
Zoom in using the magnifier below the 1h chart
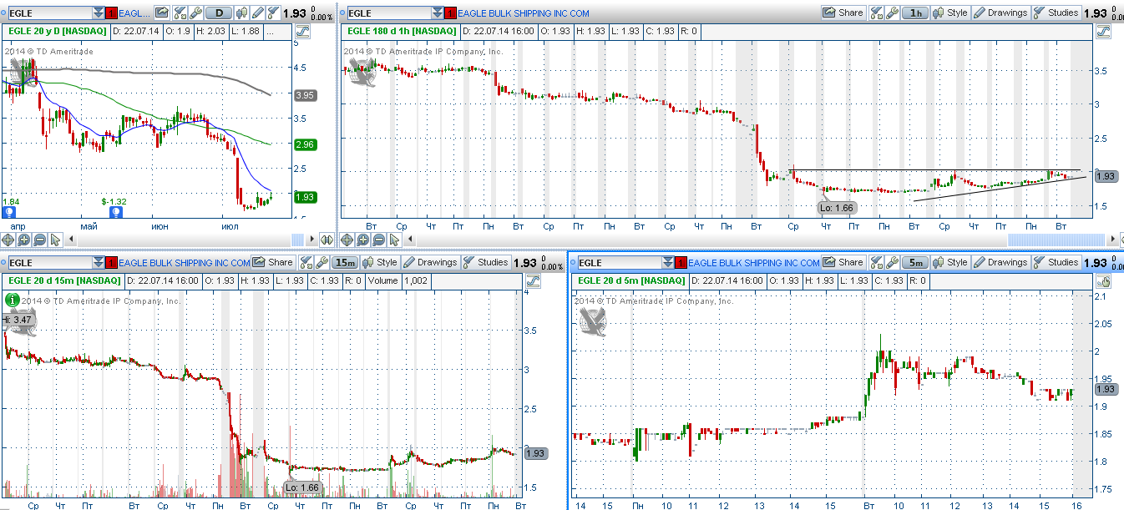[361, 240]
